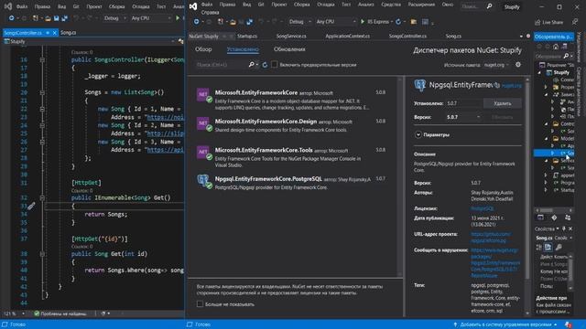Click IIS Express green run arrow
Viewport: 586px width, 329px height.
pos(363,22)
